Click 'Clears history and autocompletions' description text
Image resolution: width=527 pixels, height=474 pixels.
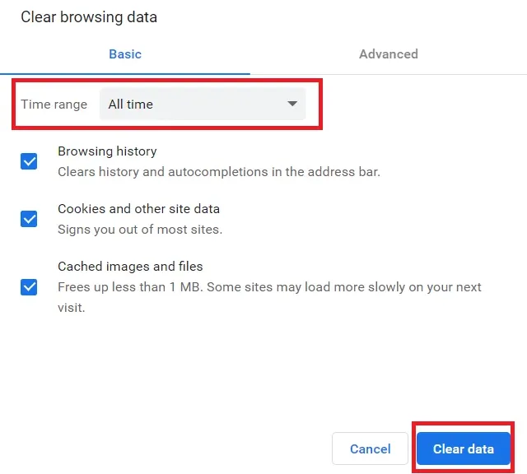219,172
